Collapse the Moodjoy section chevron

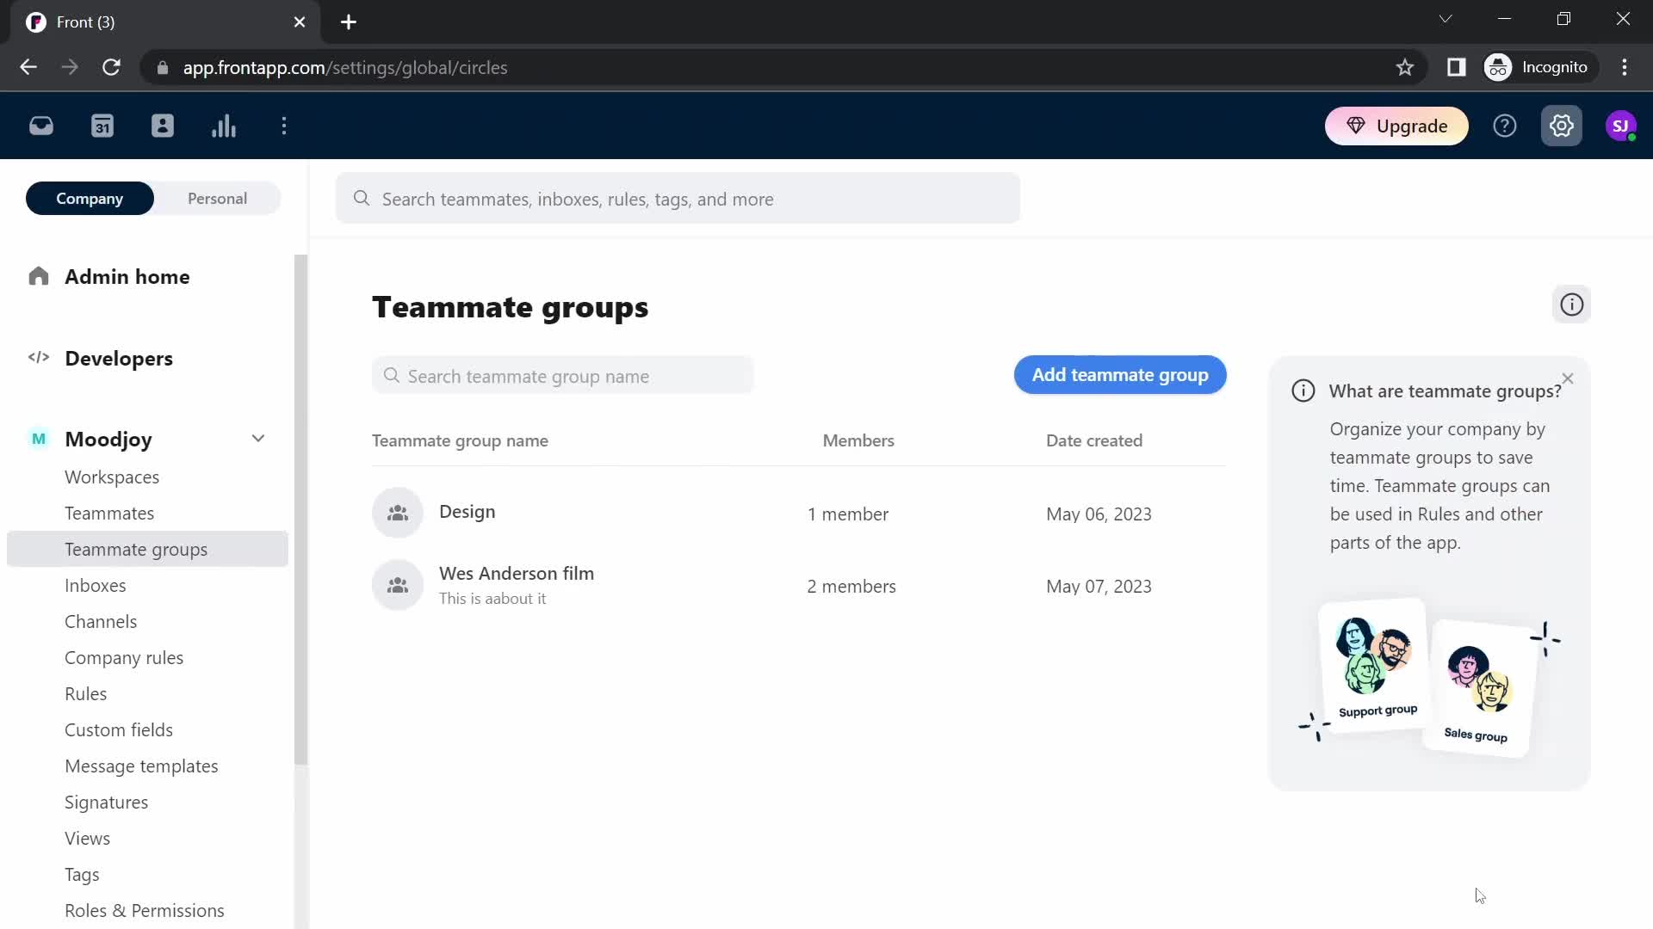coord(258,439)
